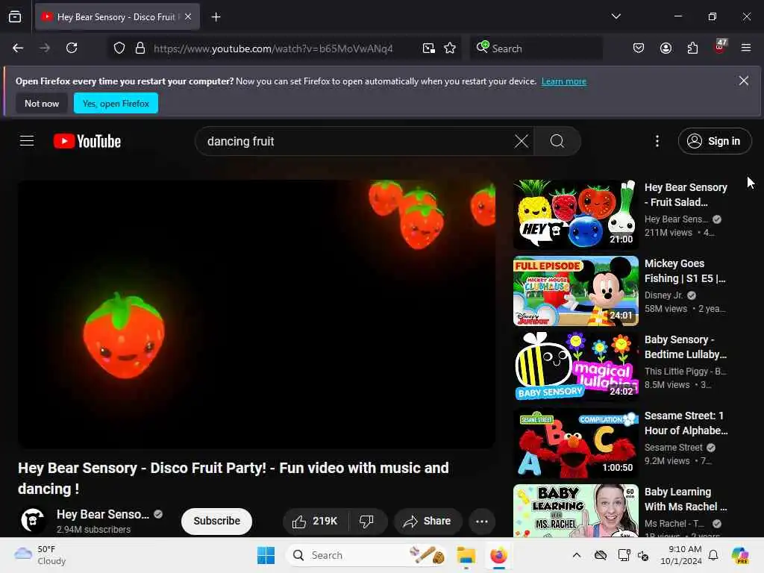Open YouTube guide hamburger menu
Screen dimensions: 764x573
(27, 141)
